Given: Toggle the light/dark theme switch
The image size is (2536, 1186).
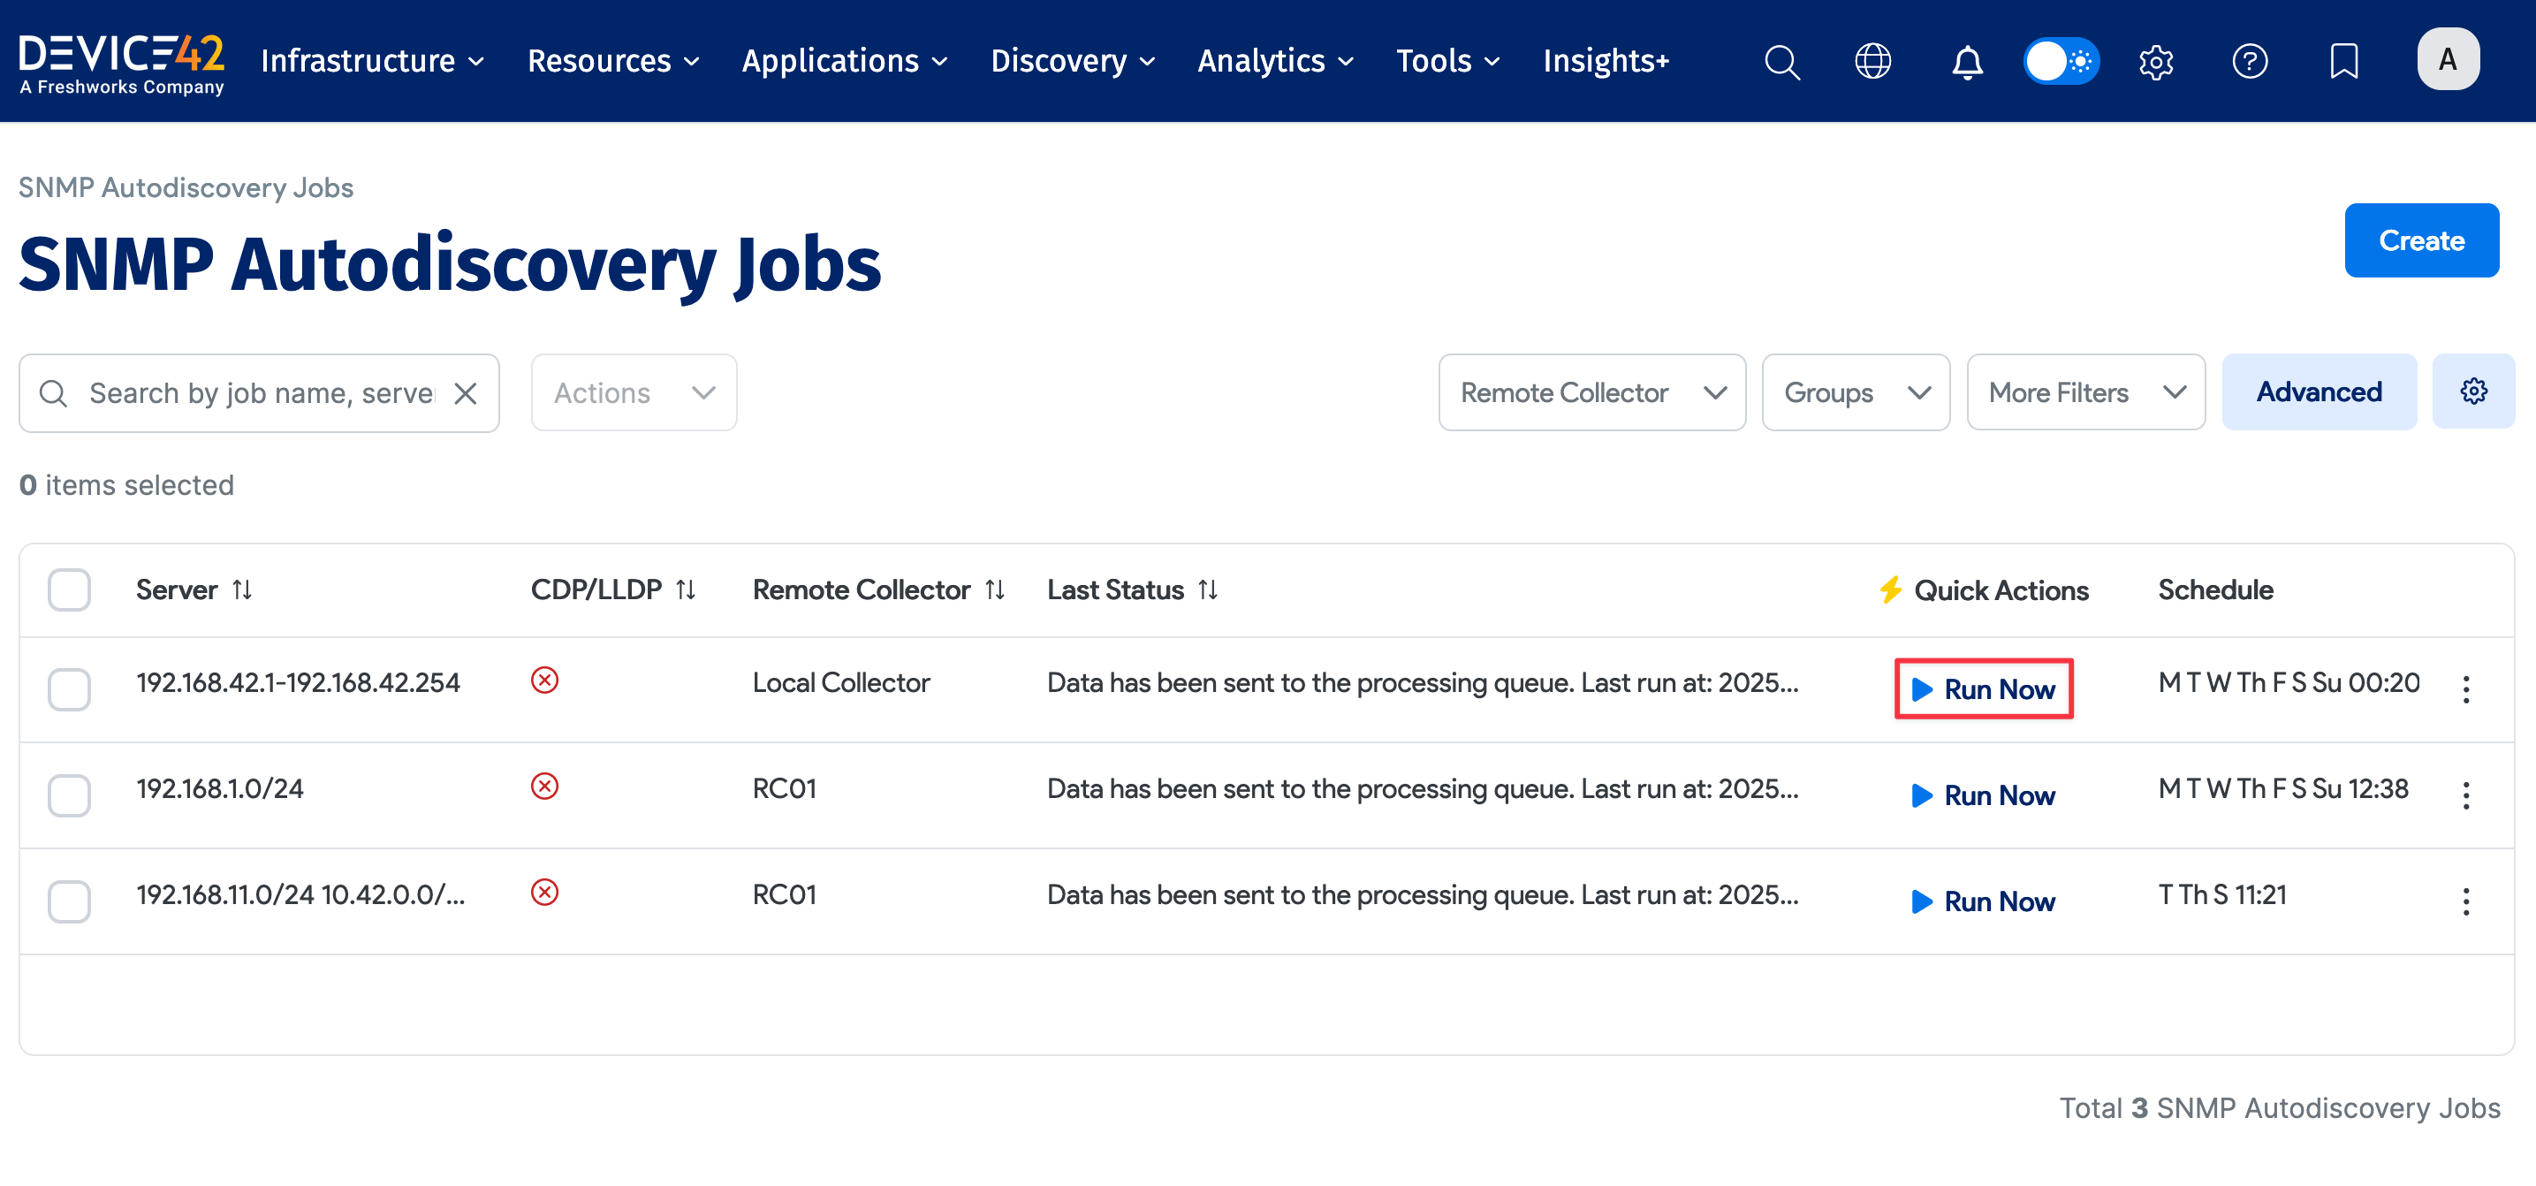Looking at the screenshot, I should point(2061,61).
